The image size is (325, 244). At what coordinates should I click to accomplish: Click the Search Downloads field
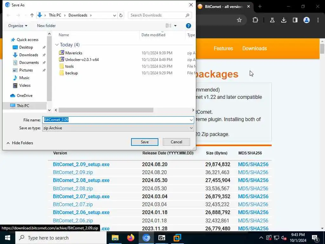coord(160,15)
